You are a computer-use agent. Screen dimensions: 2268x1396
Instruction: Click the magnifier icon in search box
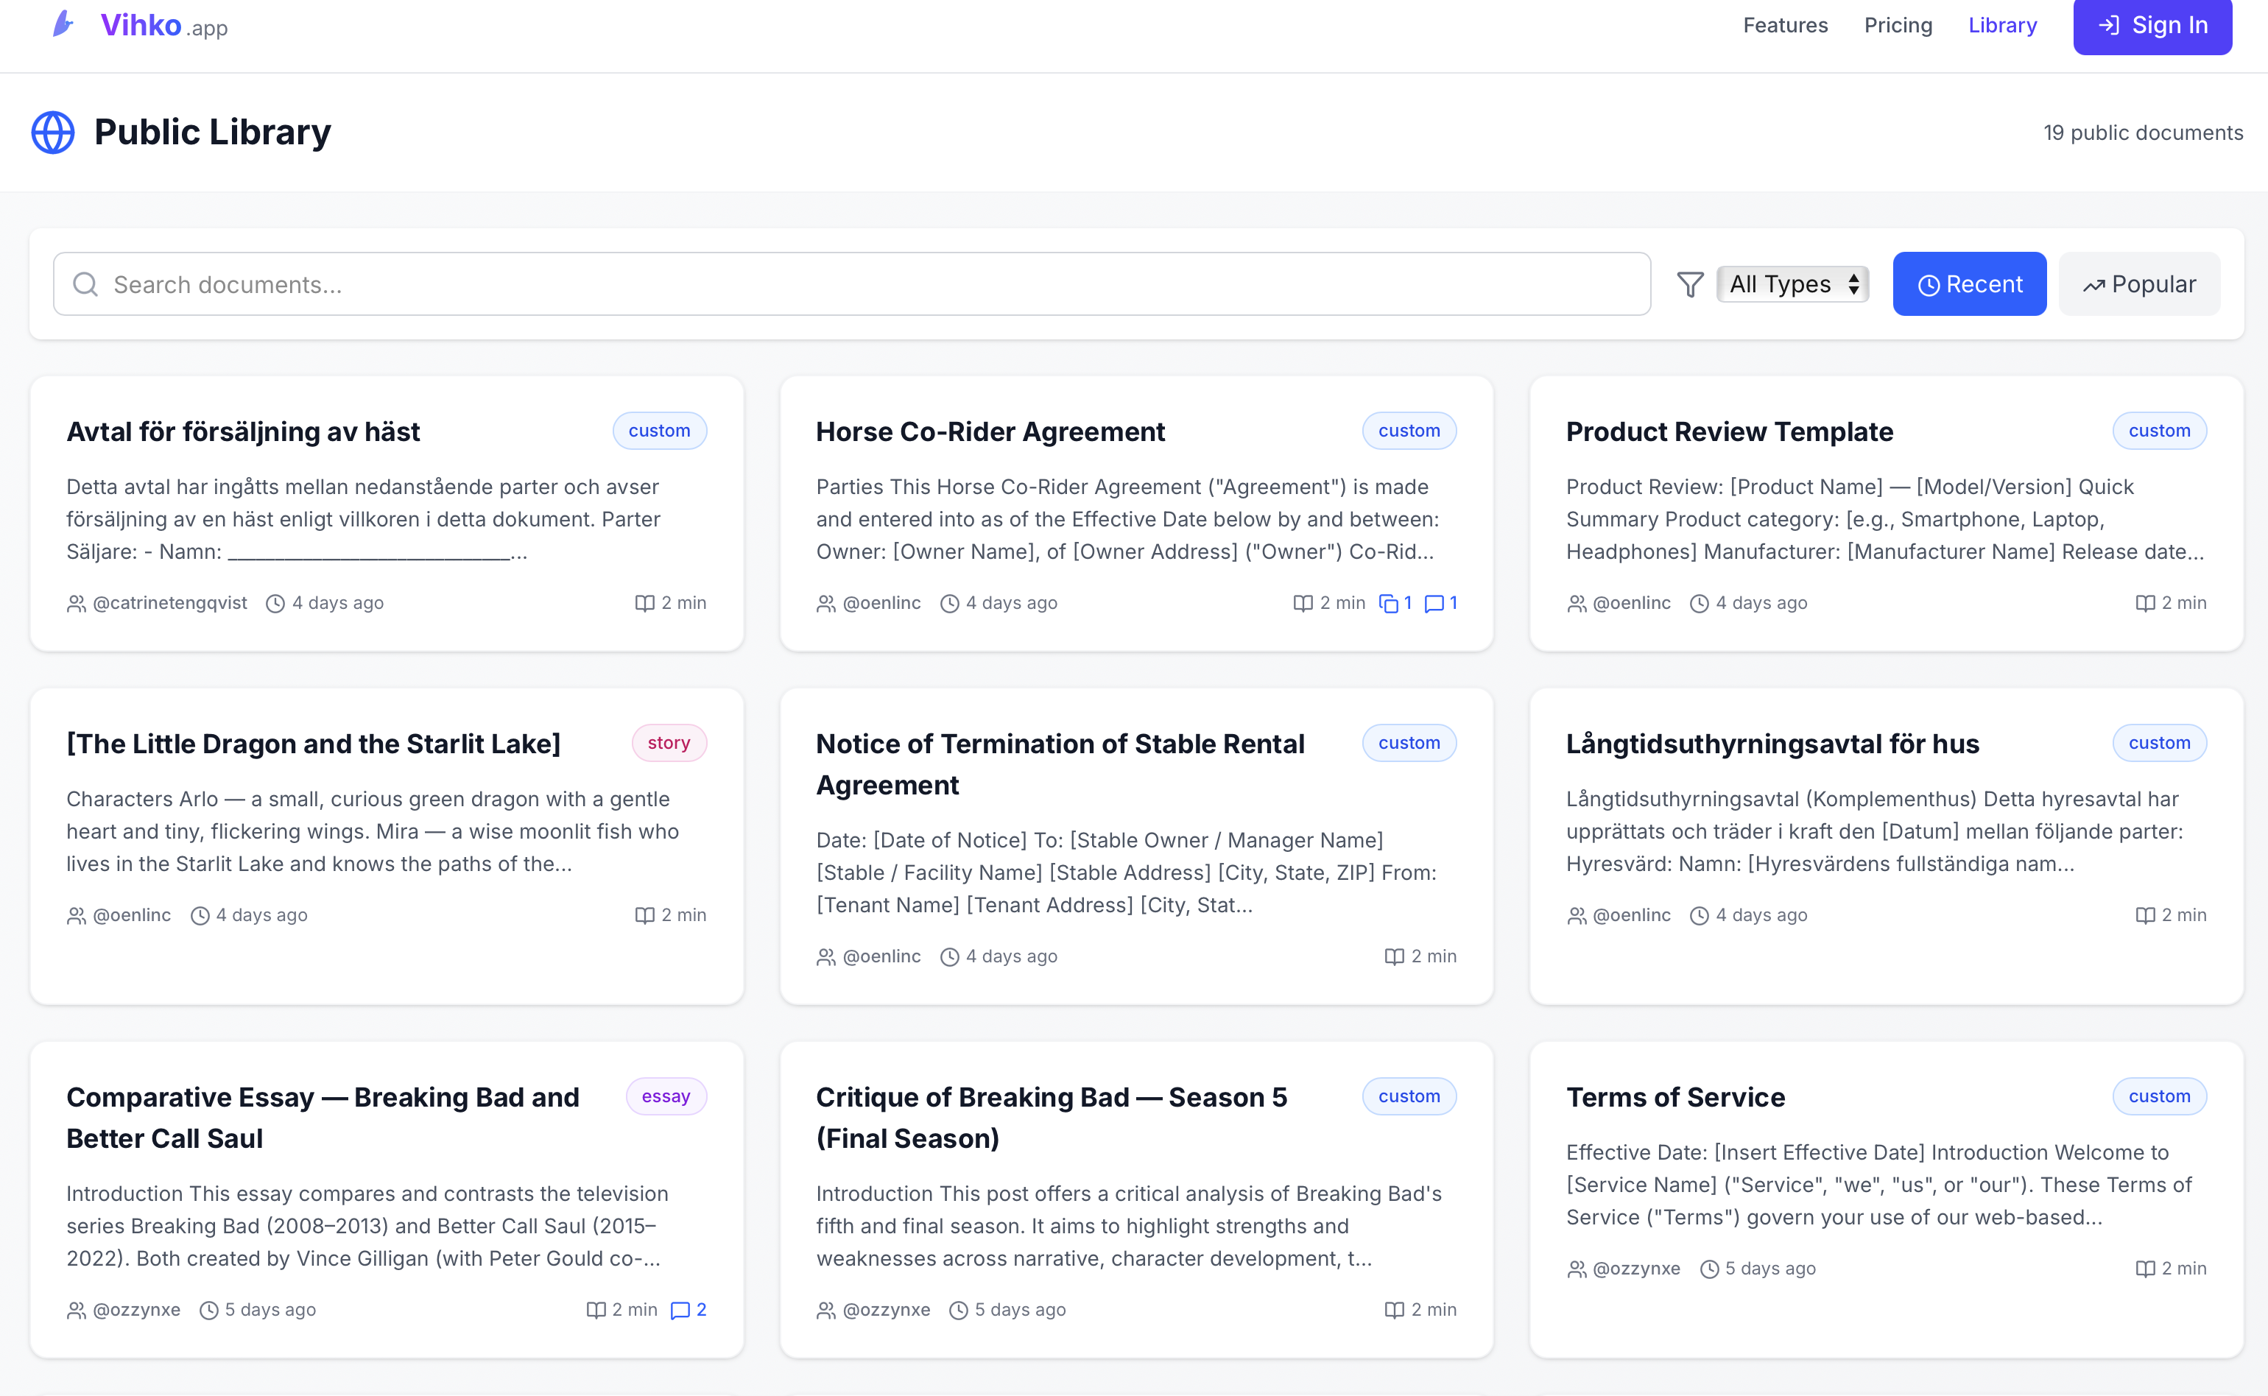tap(85, 284)
